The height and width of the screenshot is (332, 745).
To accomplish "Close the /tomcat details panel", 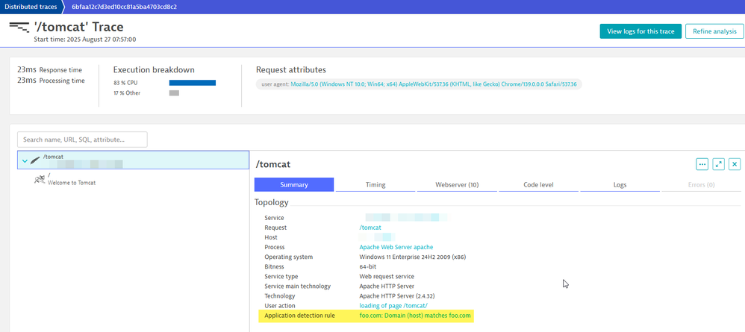I will (735, 164).
